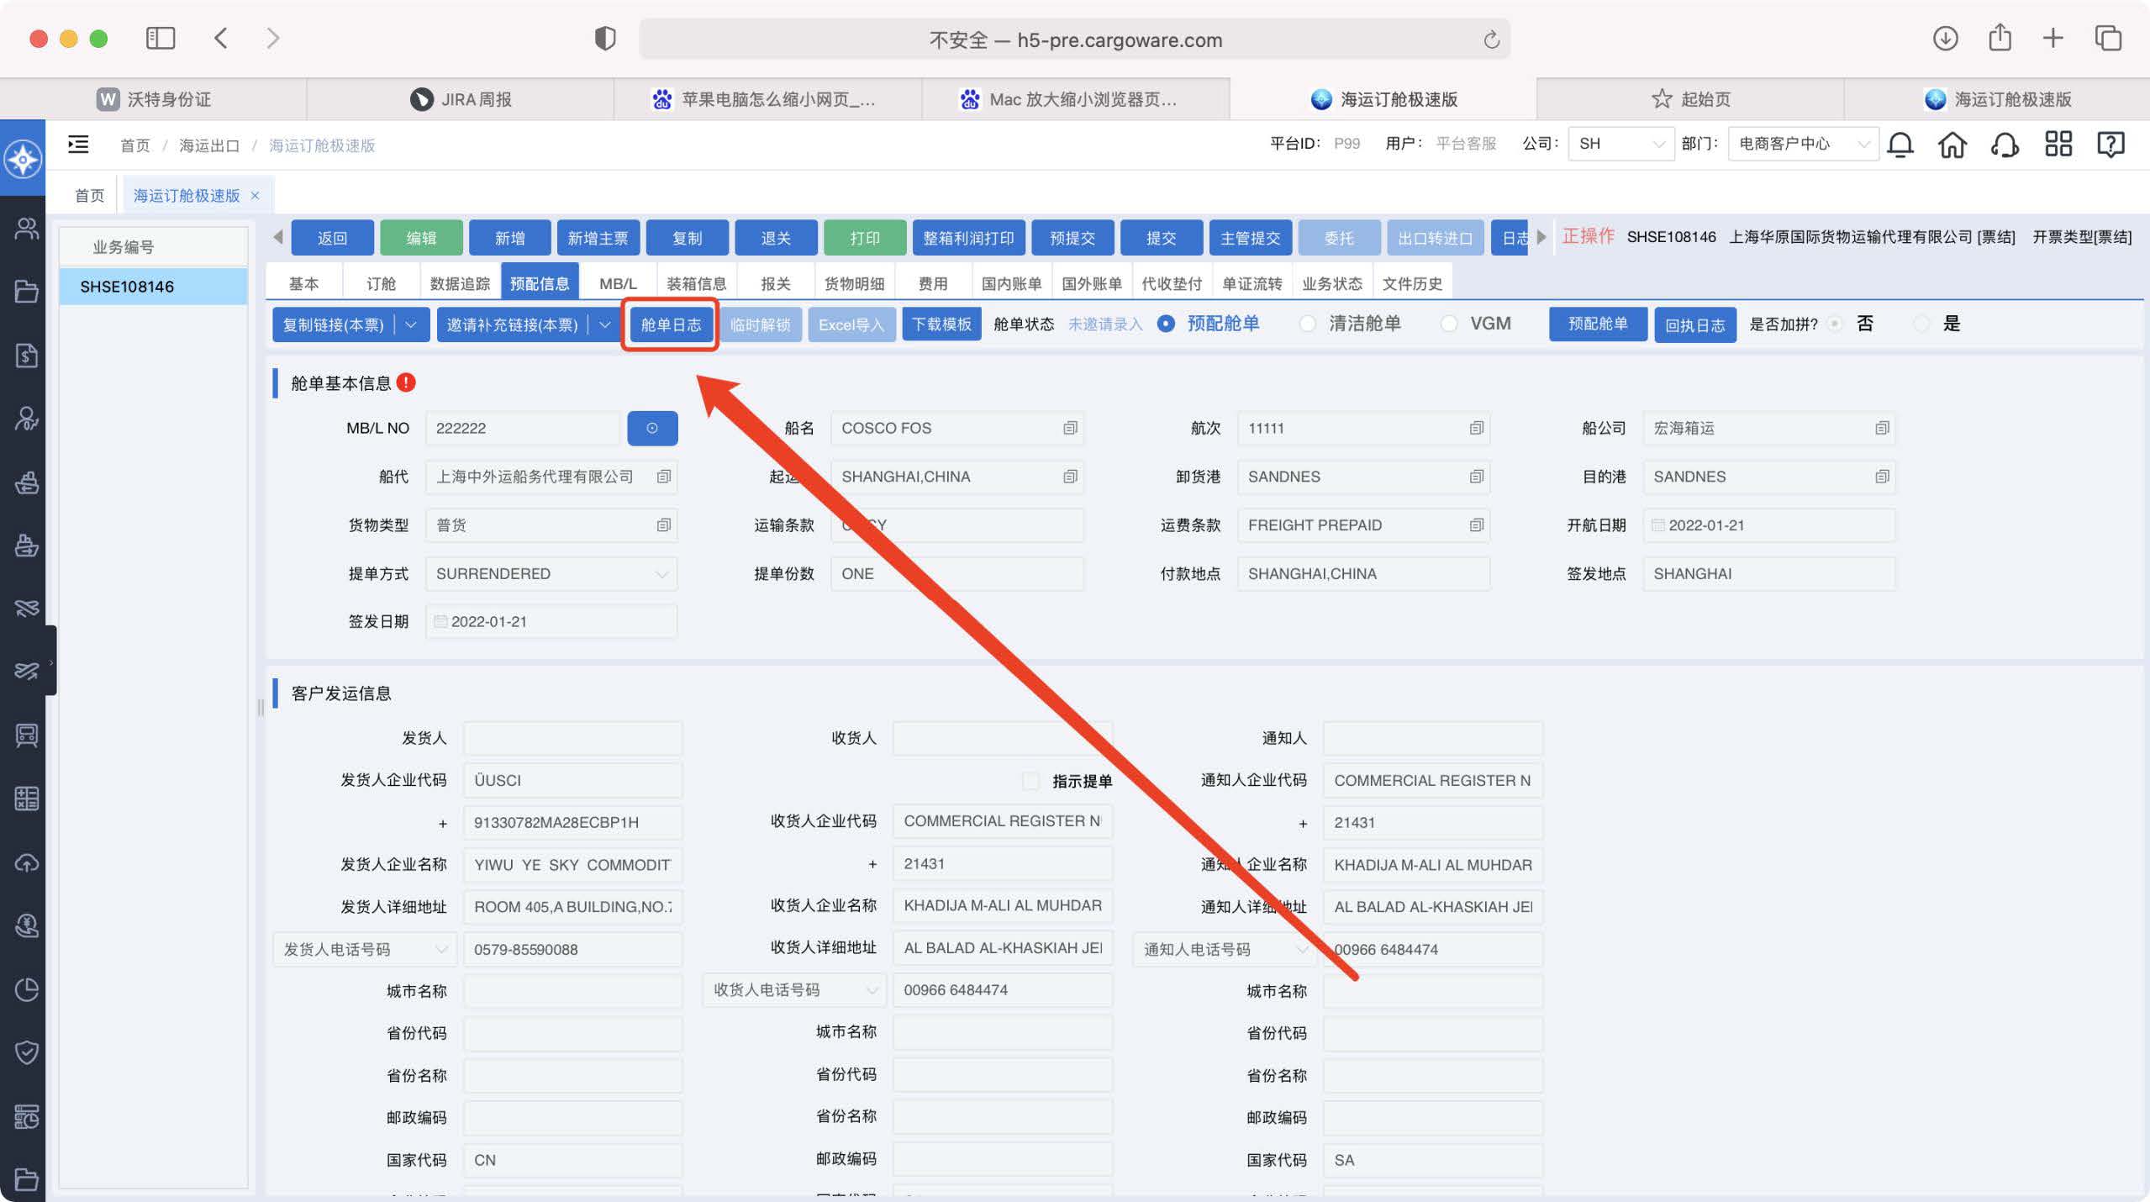Viewport: 2150px width, 1202px height.
Task: Open the four-squares apps grid icon
Action: (x=2058, y=144)
